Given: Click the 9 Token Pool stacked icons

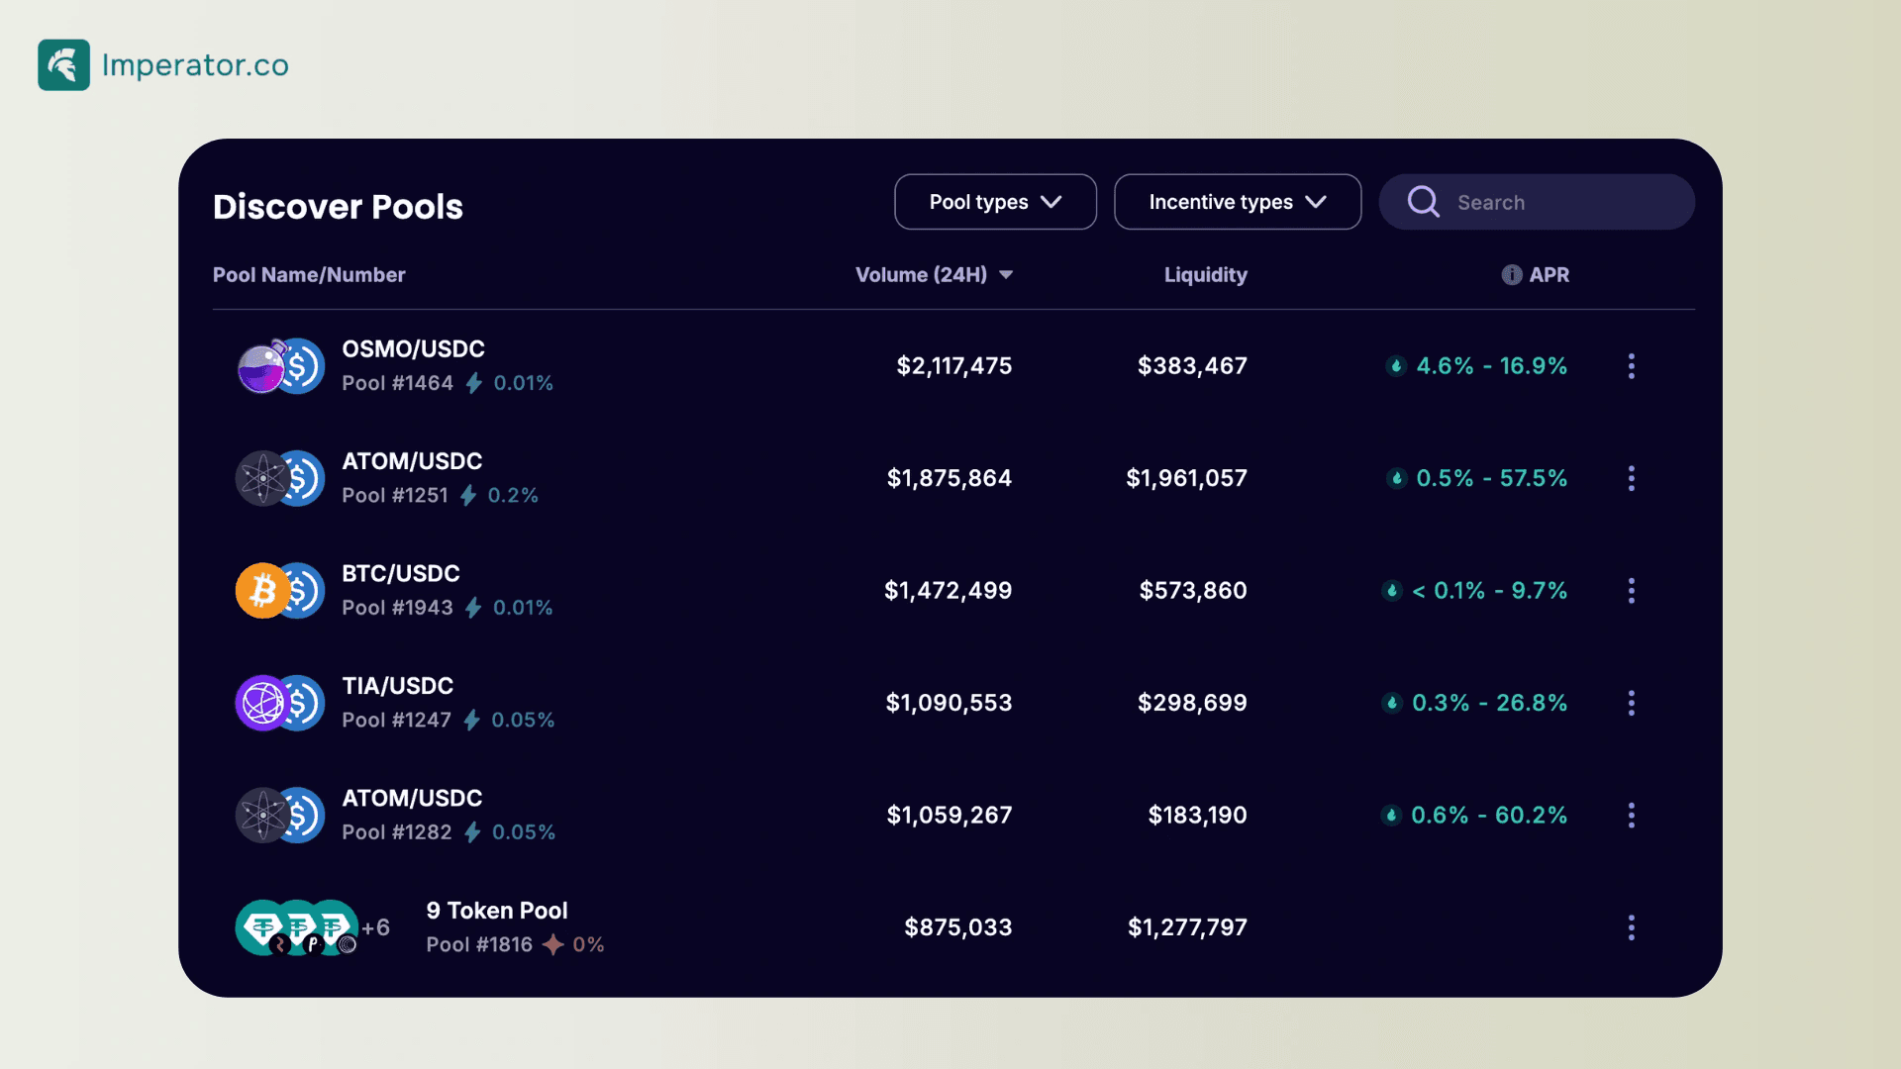Looking at the screenshot, I should [x=297, y=927].
